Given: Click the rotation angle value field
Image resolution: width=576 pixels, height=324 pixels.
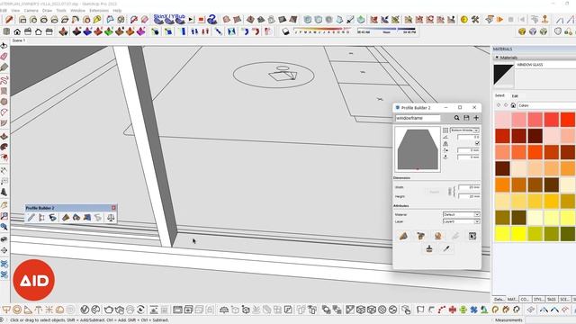Looking at the screenshot, I should [468, 137].
